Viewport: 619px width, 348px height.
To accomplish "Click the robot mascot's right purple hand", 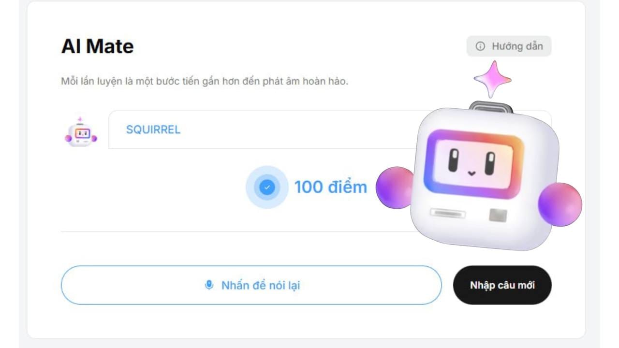I will coord(560,204).
